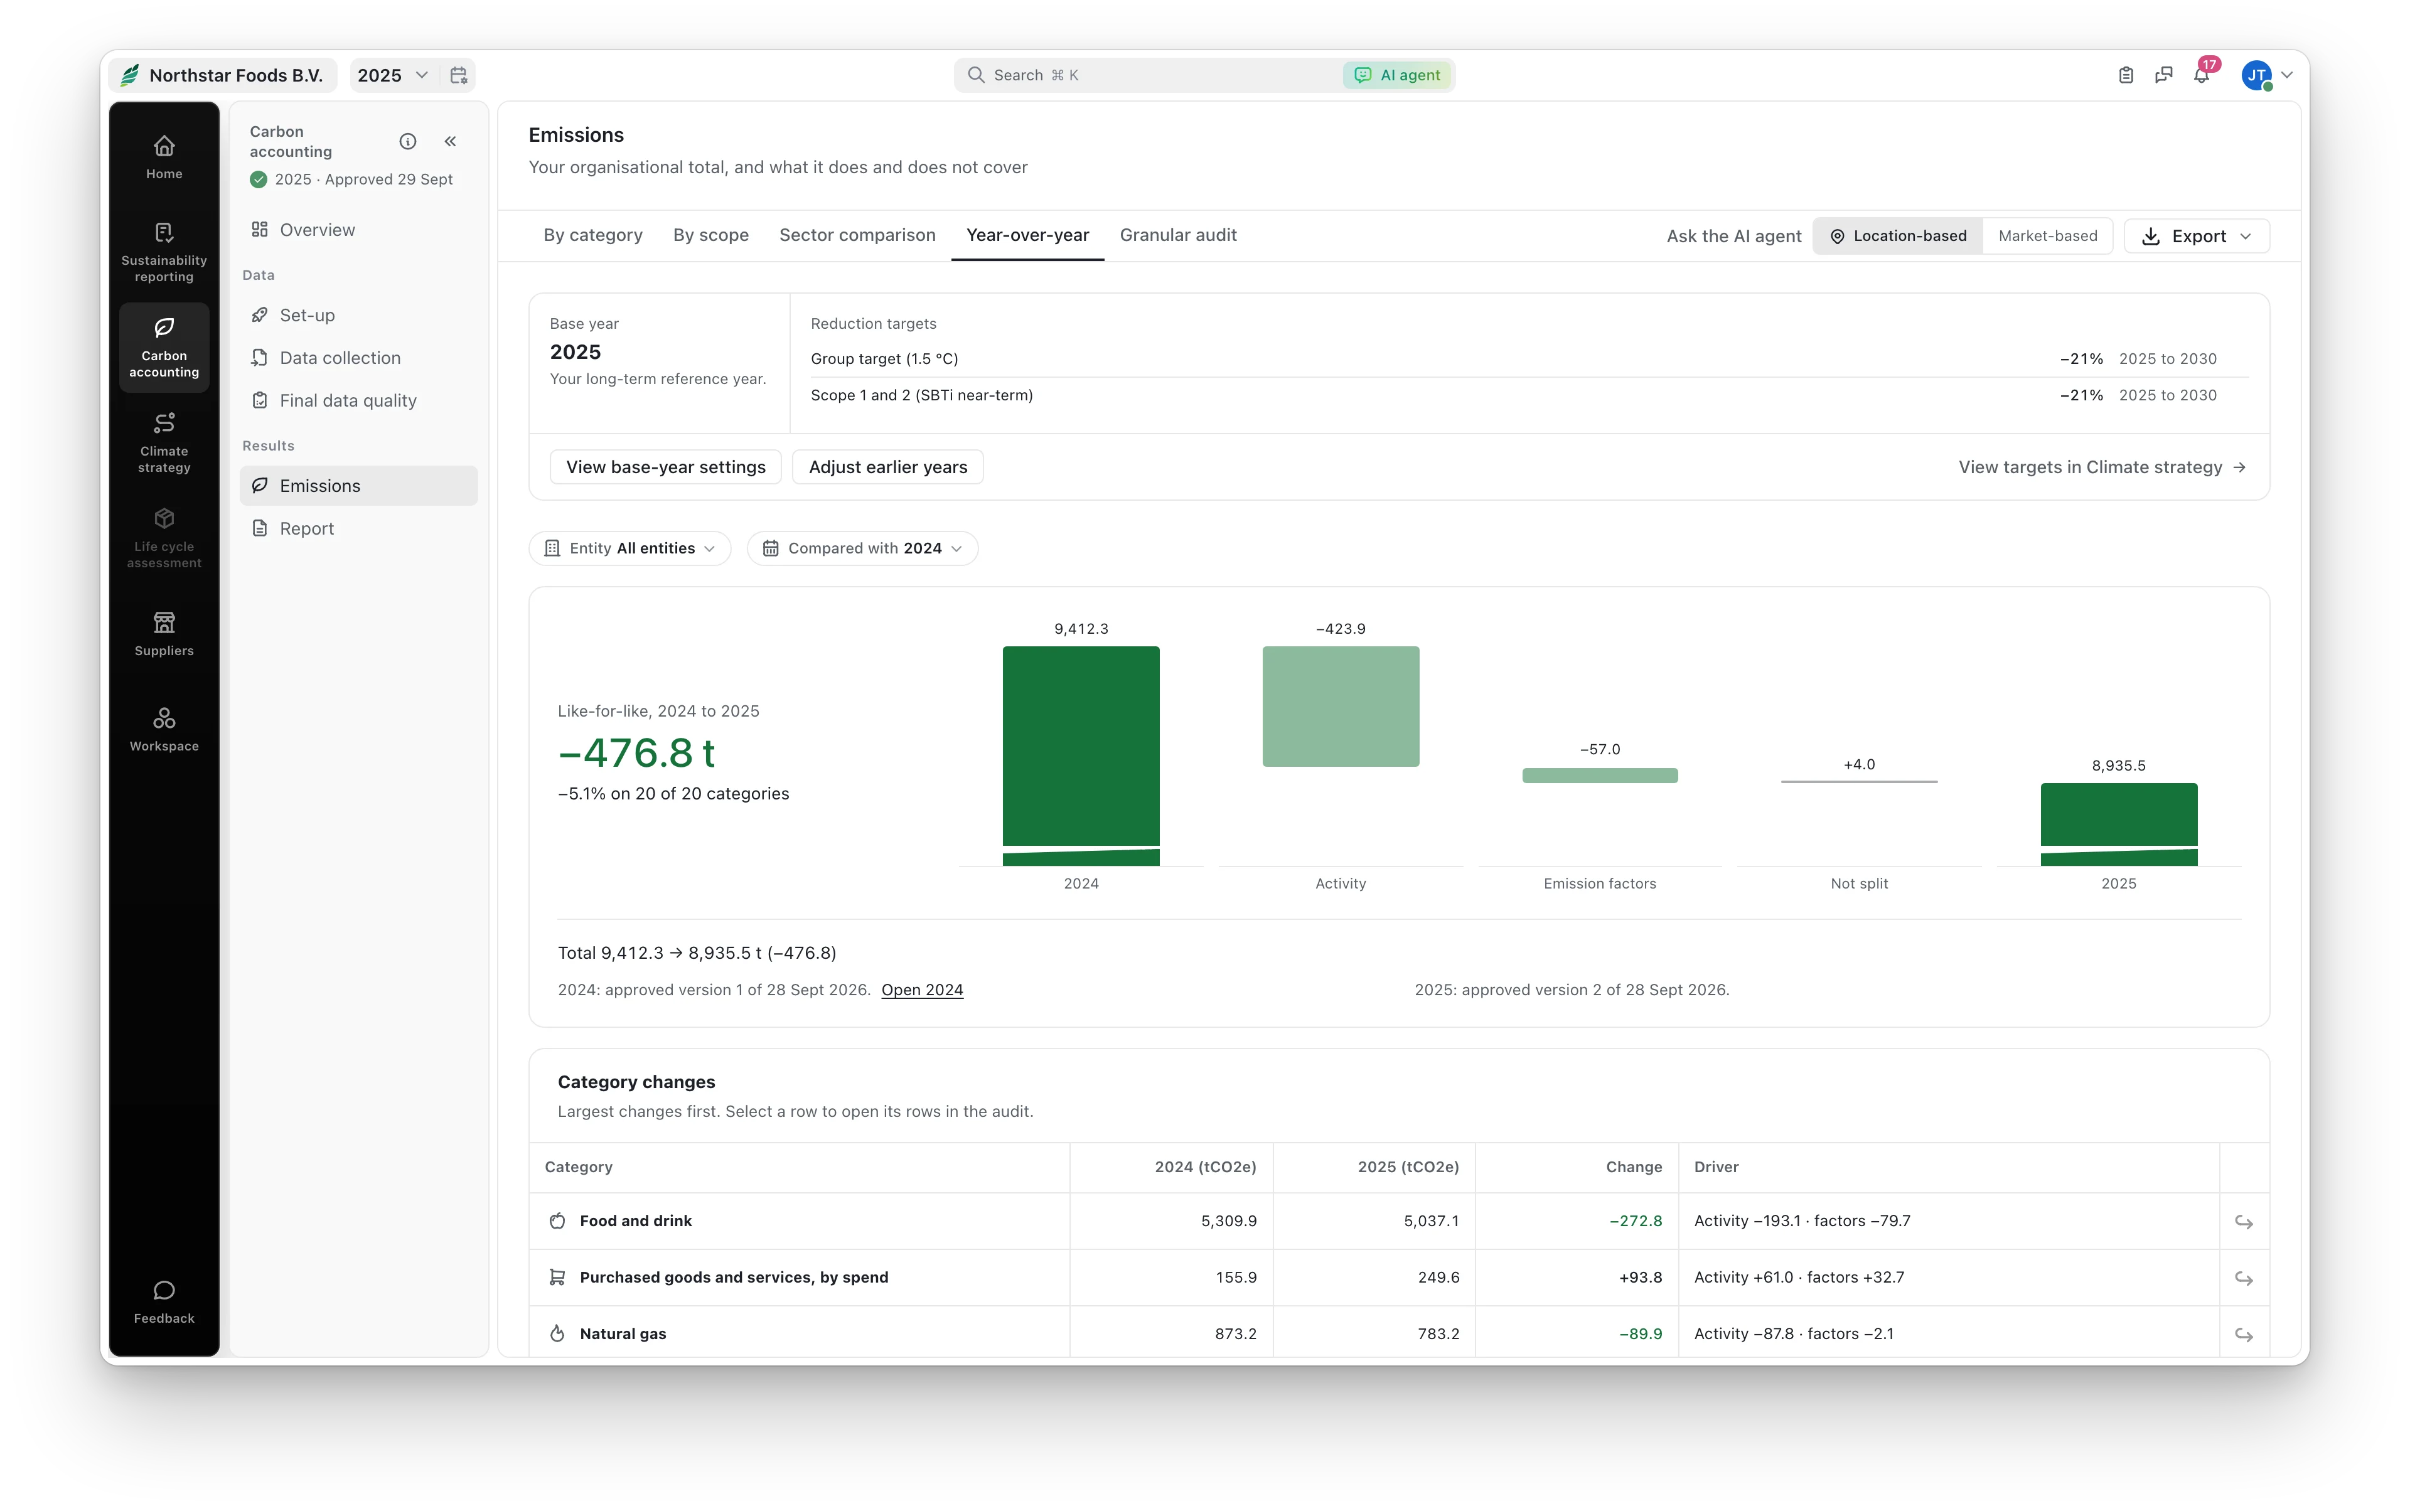The image size is (2410, 1511).
Task: Open Report in the Results menu
Action: tap(358, 528)
